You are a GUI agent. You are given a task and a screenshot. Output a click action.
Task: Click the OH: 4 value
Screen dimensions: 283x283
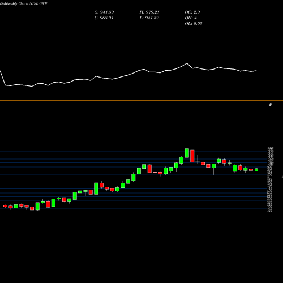pyautogui.click(x=191, y=18)
